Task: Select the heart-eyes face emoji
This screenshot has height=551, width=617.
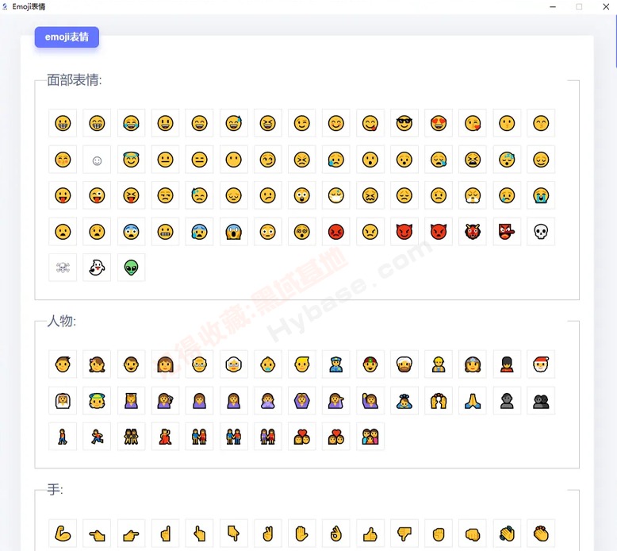Action: [x=439, y=123]
